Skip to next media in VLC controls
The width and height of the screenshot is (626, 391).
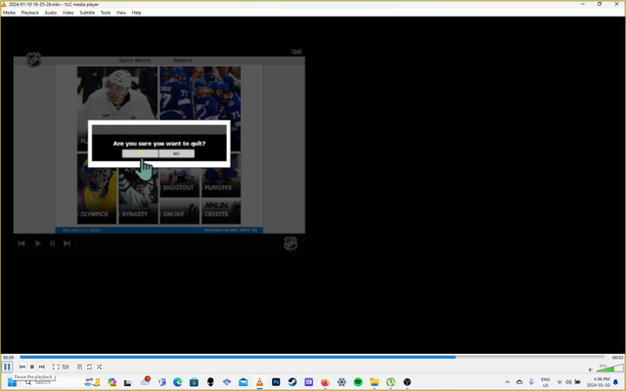[x=41, y=367]
